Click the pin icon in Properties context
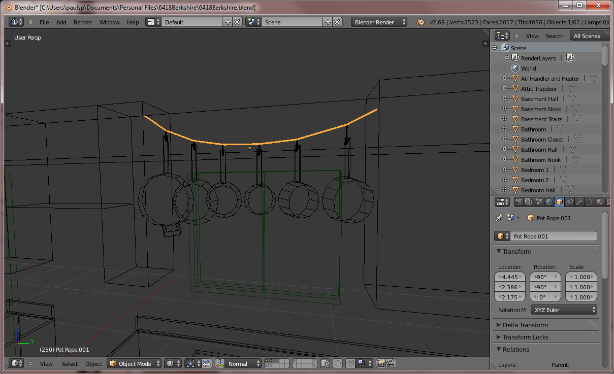The height and width of the screenshot is (374, 614). (x=499, y=218)
